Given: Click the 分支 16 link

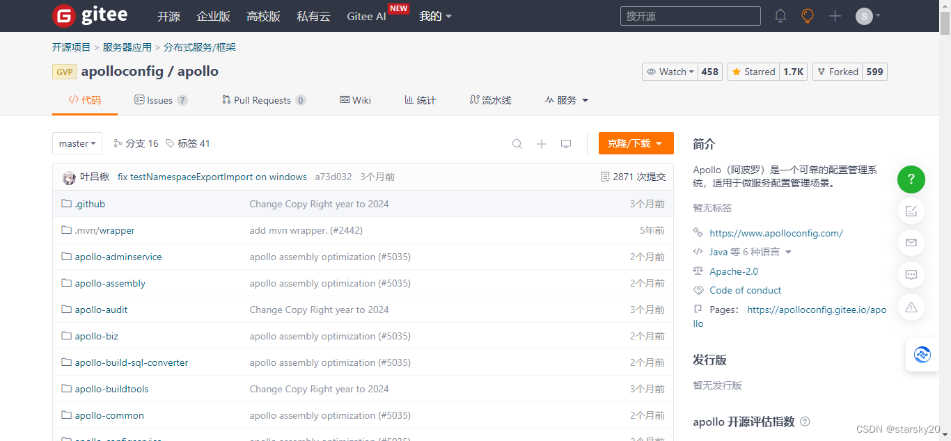Looking at the screenshot, I should (136, 143).
